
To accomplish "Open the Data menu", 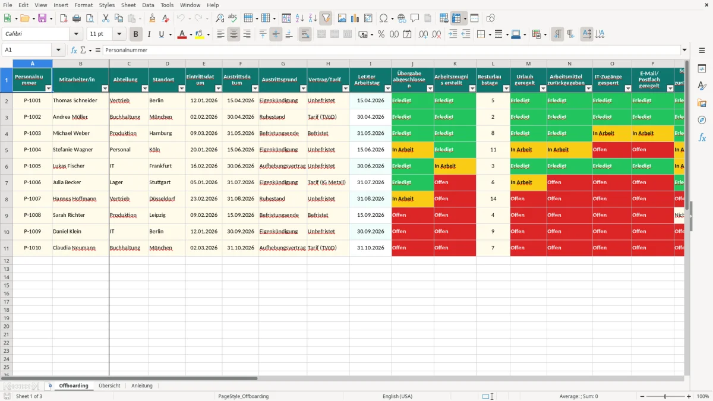I will point(148,5).
